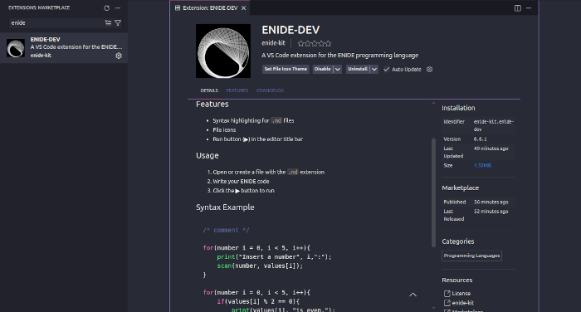This screenshot has height=312, width=581.
Task: Click the identifier enide-kit.enide-dev
Action: pyautogui.click(x=494, y=125)
